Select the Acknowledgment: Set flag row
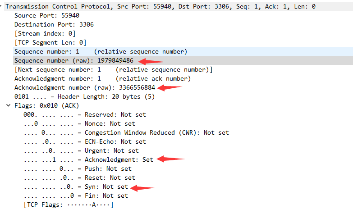The image size is (353, 209). click(x=88, y=159)
